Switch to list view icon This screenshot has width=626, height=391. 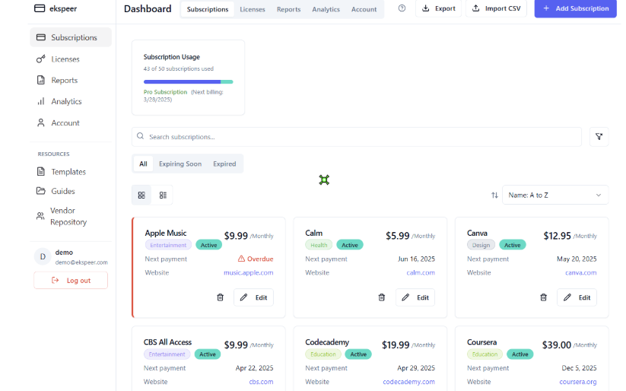coord(163,195)
